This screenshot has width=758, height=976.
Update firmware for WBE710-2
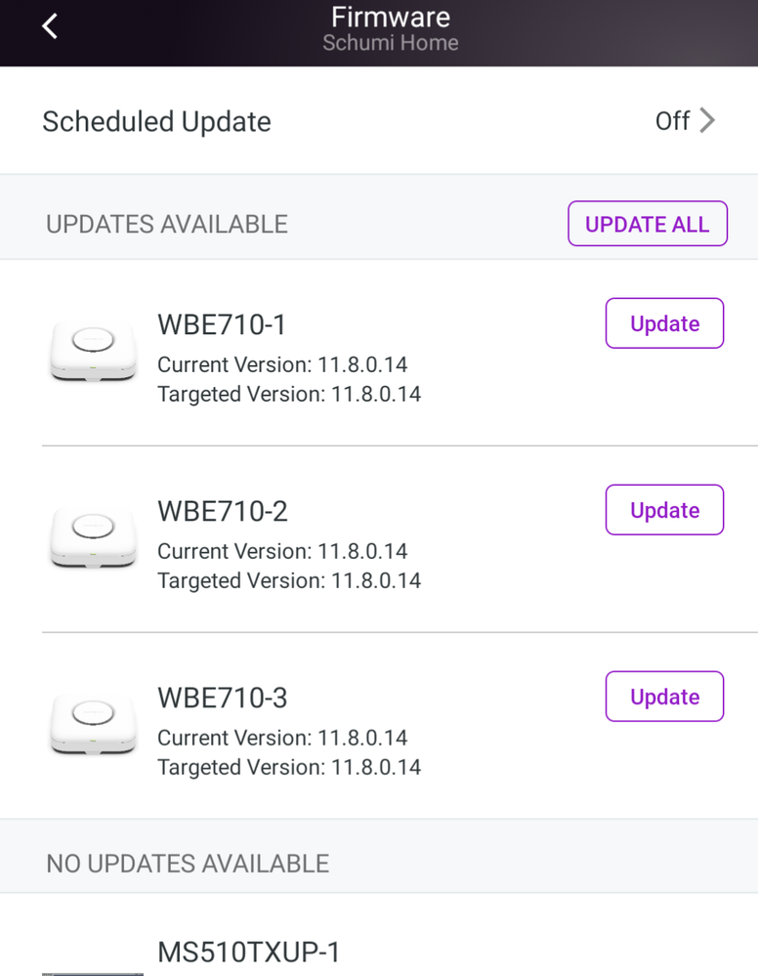pos(664,510)
